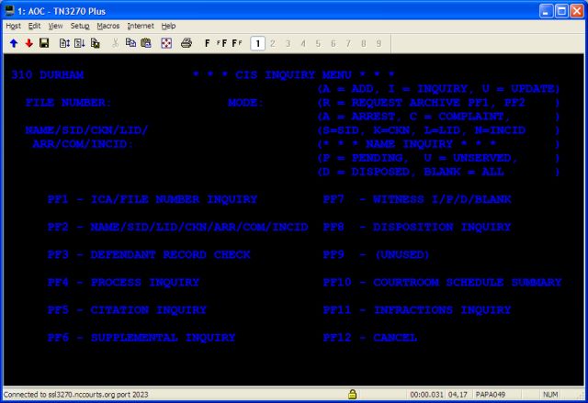Viewport: 588px width, 403px height.
Task: Select session 2 button in toolbar
Action: click(273, 43)
